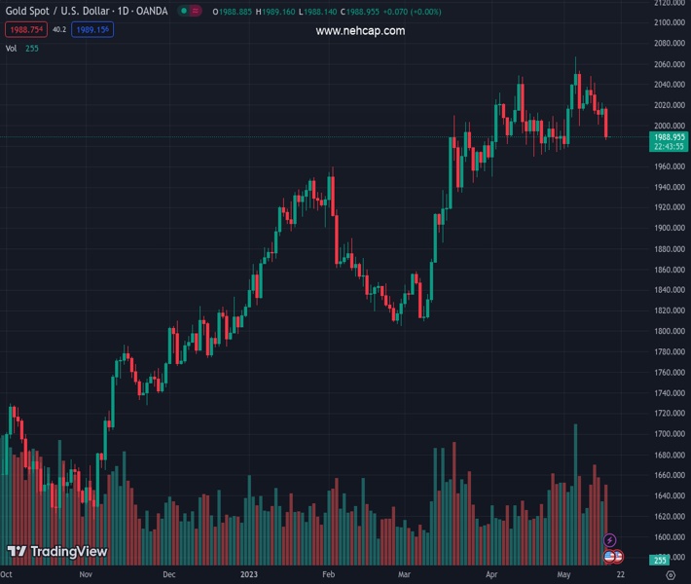This screenshot has height=584, width=691.
Task: Click the red sell price 1988.754
Action: click(x=25, y=30)
